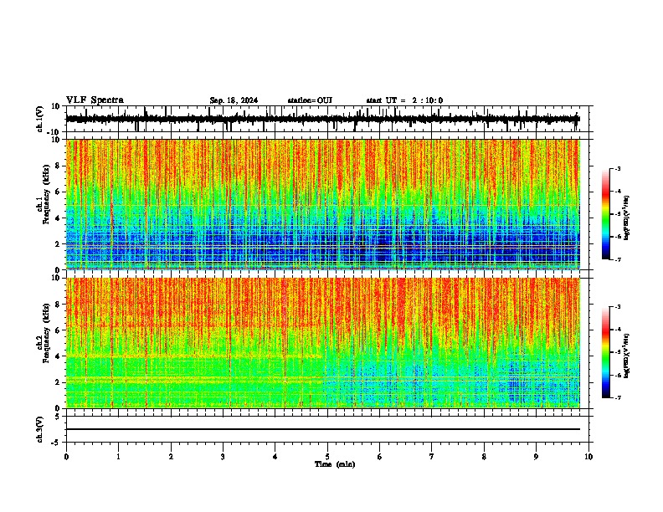Click the ch.2 color bar 'log(PSD)' label
The width and height of the screenshot is (663, 512).
pyautogui.click(x=626, y=356)
